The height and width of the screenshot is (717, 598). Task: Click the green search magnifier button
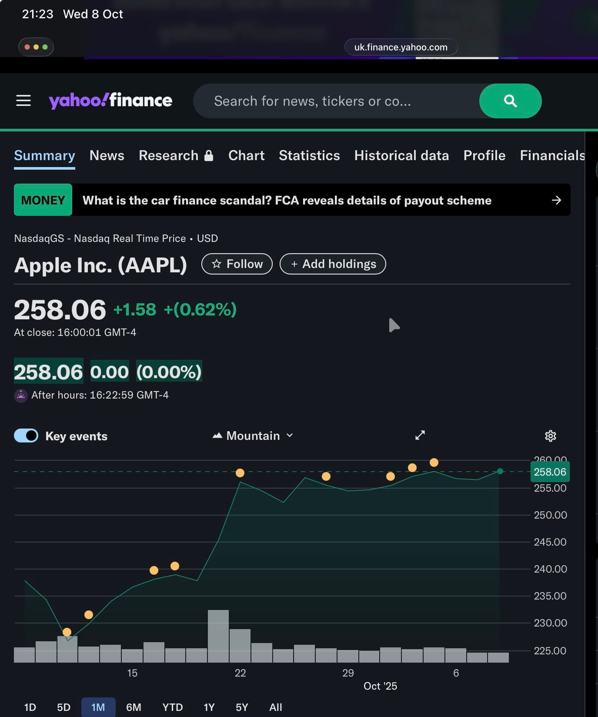510,101
